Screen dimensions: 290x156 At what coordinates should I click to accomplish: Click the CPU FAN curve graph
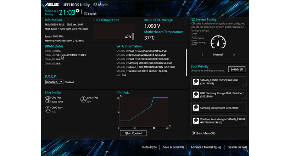[144, 112]
